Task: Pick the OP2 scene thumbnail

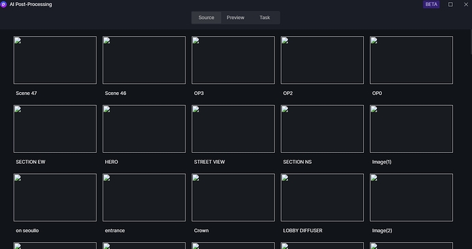Action: click(x=322, y=60)
